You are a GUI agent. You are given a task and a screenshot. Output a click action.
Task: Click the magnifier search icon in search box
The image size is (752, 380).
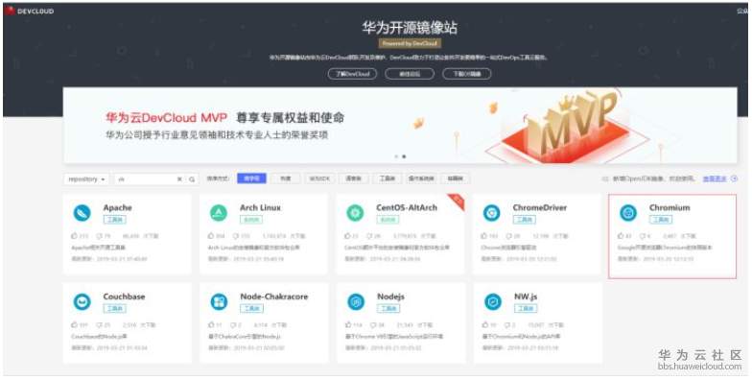[x=192, y=178]
